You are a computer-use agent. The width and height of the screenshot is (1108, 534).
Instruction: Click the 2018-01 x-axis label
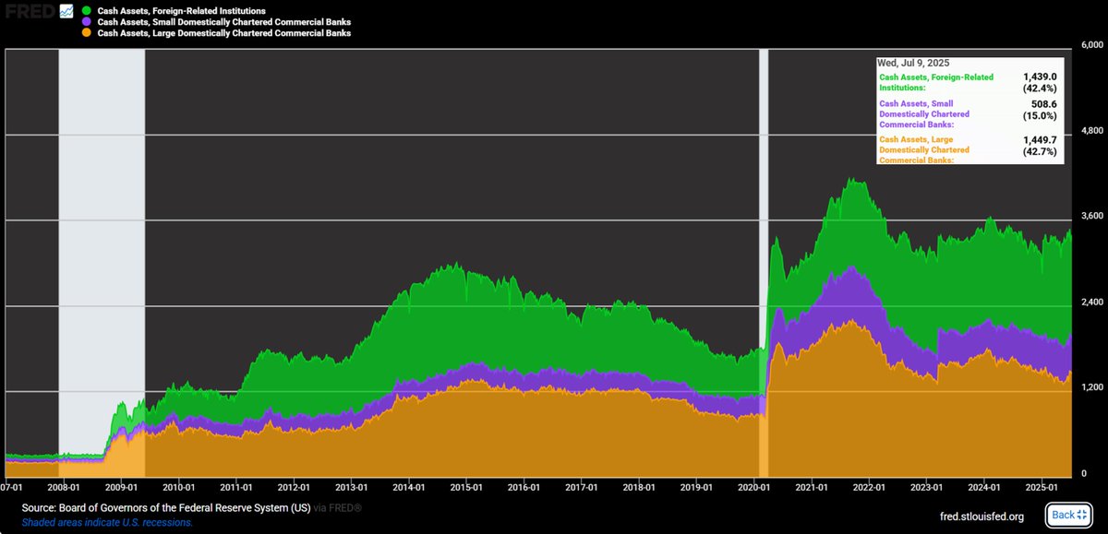(639, 486)
